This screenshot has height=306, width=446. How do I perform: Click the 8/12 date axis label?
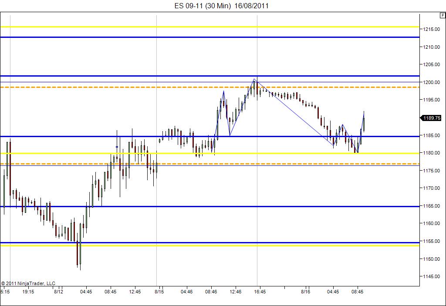[x=59, y=292]
